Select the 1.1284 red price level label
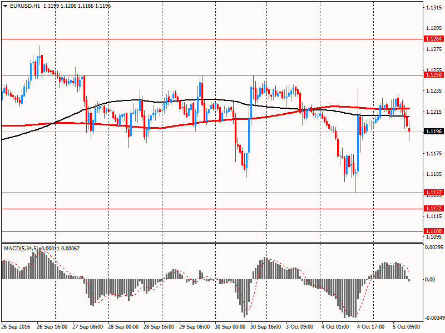The width and height of the screenshot is (445, 333). point(434,39)
